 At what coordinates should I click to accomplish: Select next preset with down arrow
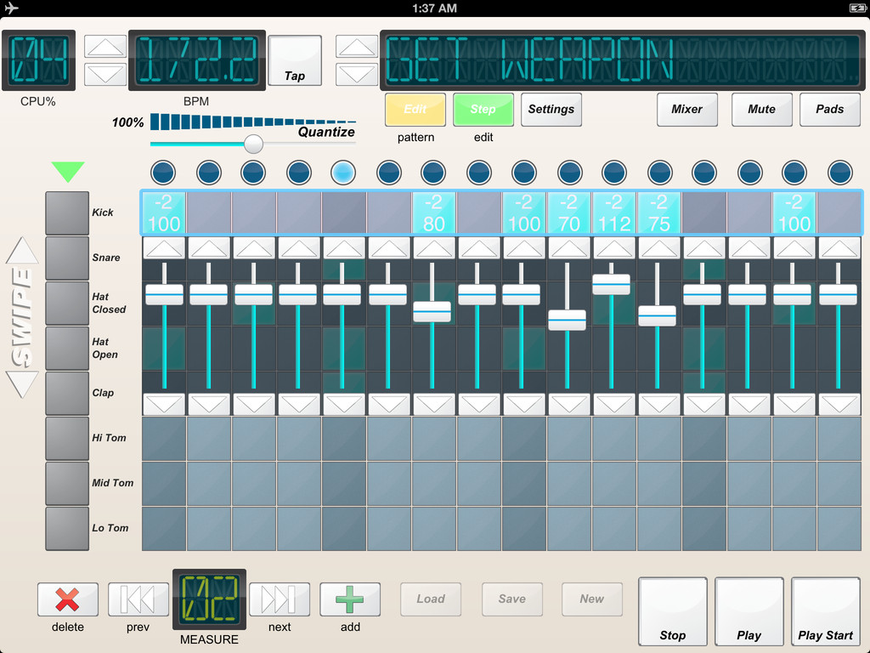(x=357, y=74)
